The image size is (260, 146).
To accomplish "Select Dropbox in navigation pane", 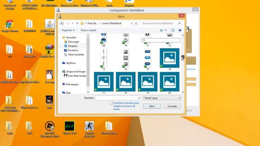I will (x=73, y=46).
